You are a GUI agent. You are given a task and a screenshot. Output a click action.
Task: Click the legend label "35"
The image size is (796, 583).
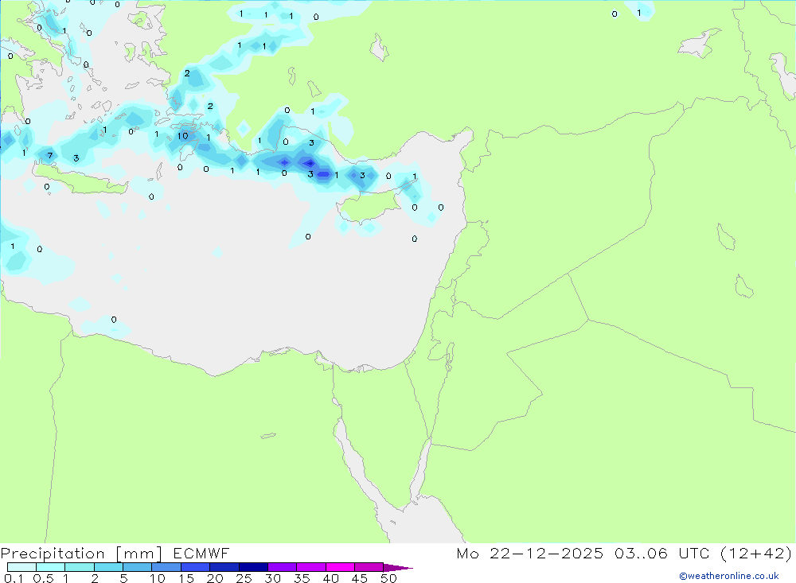pos(302,578)
